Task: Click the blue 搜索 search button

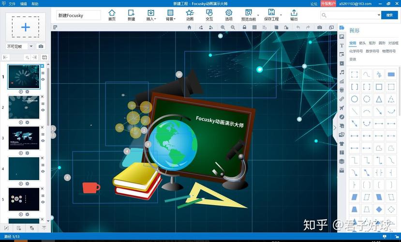Action: pos(389,15)
